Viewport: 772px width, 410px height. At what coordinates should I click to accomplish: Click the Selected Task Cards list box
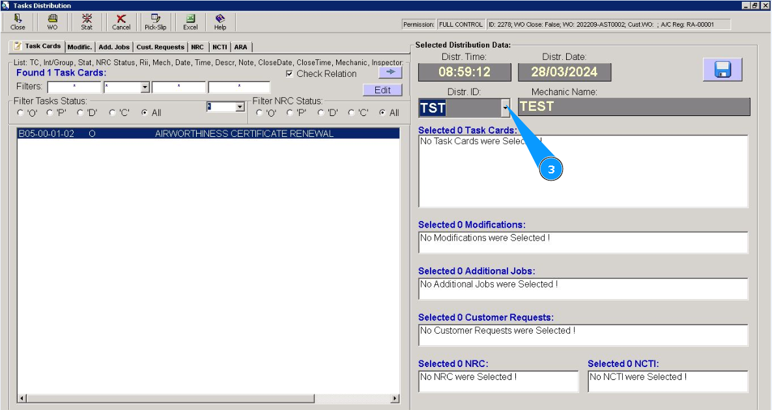pos(584,171)
